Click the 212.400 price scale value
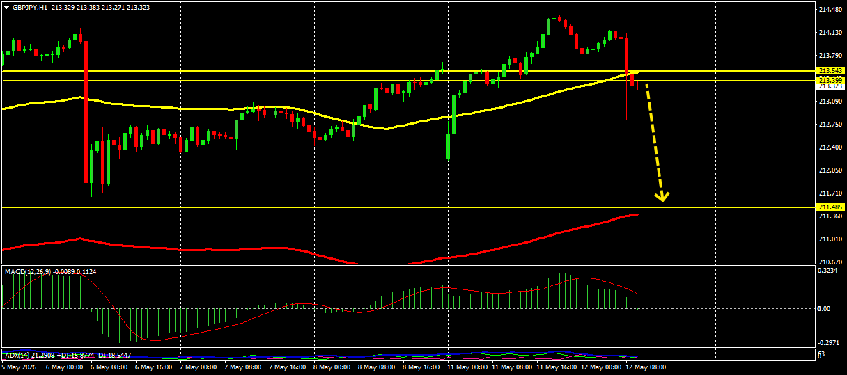The width and height of the screenshot is (847, 375). [x=832, y=147]
